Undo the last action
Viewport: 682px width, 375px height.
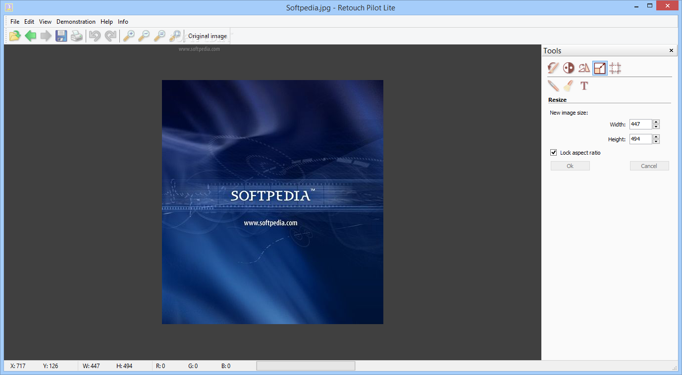(x=95, y=36)
